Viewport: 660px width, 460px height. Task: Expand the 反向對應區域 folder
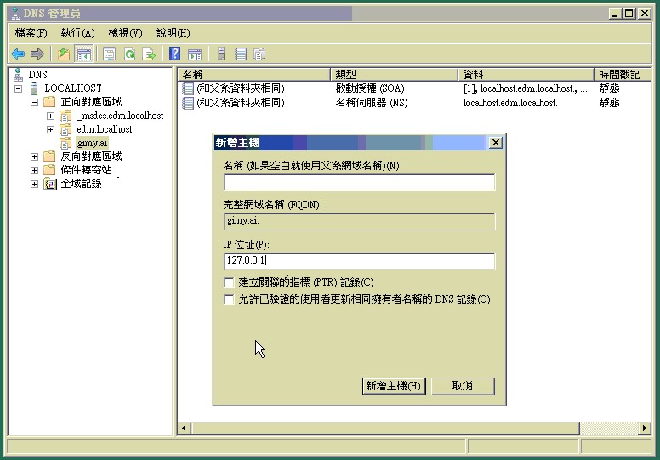[x=35, y=156]
